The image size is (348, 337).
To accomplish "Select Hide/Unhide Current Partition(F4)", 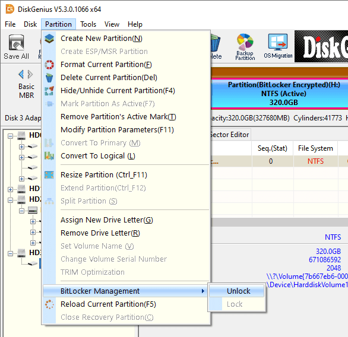I will pyautogui.click(x=126, y=91).
